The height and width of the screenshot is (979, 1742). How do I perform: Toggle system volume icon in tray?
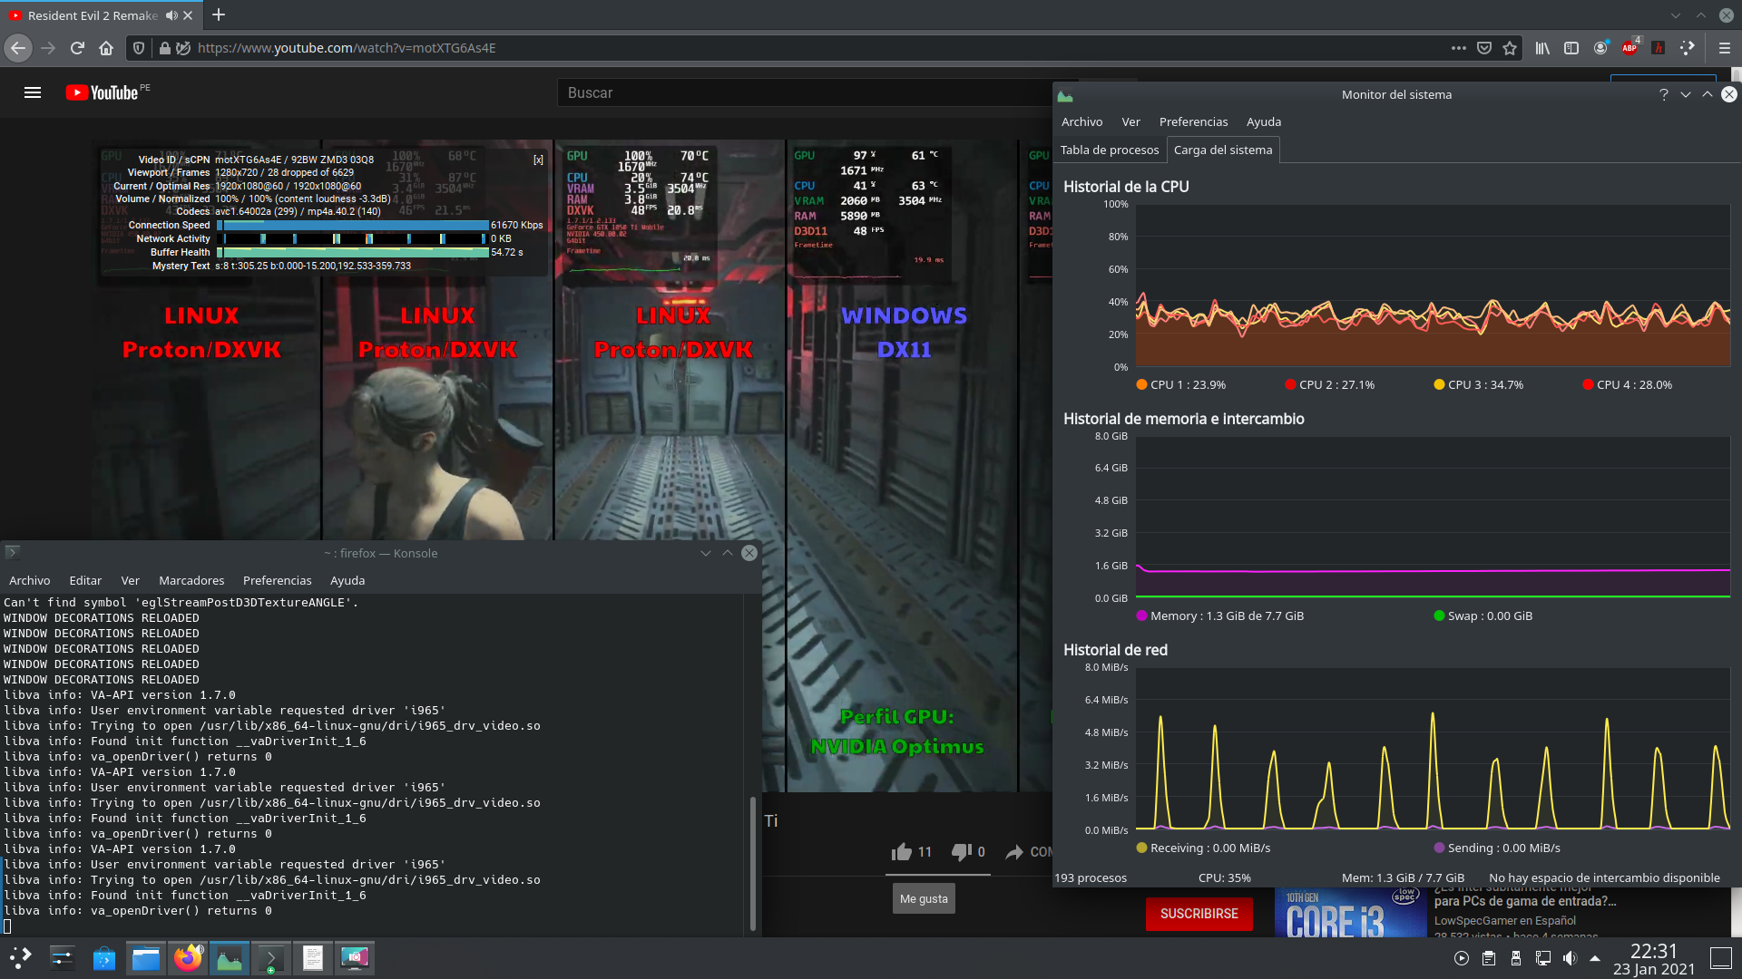(1570, 958)
